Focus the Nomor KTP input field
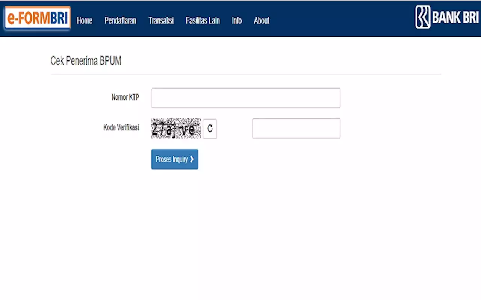This screenshot has width=481, height=300. click(x=246, y=98)
